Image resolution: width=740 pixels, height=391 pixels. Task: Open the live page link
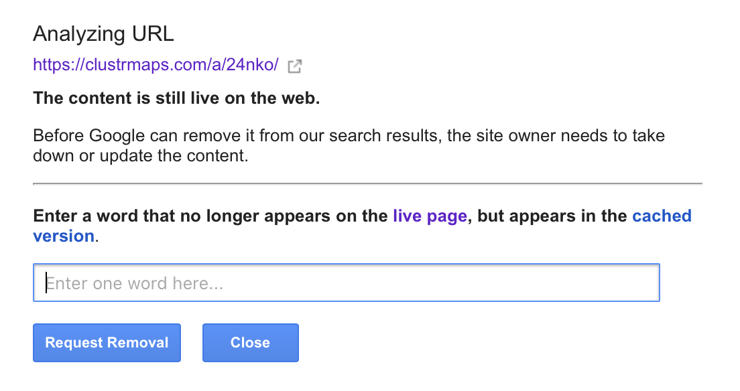point(430,216)
